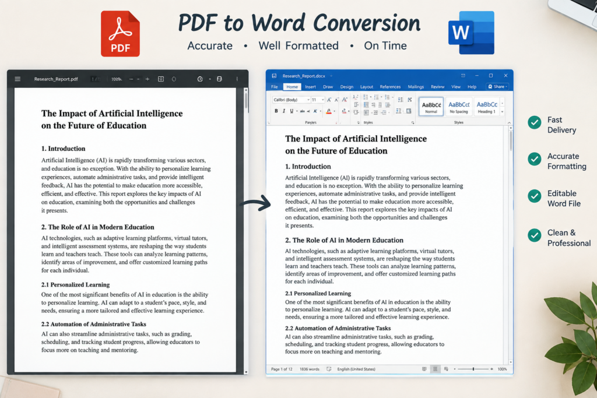Toggle Italic formatting in Word
The width and height of the screenshot is (597, 398).
[x=284, y=111]
